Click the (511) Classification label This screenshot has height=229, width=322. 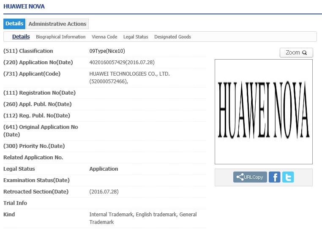click(28, 51)
